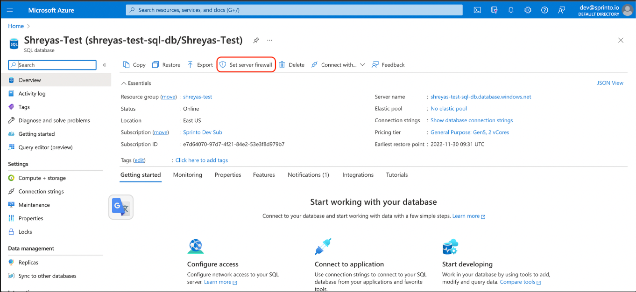Switch to the Tutorials tab

coord(397,175)
